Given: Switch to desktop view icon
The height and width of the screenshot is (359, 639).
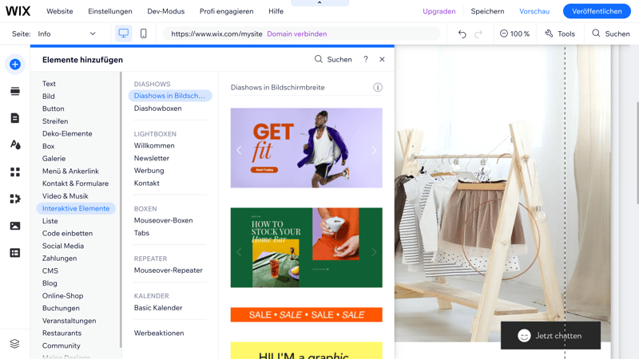Looking at the screenshot, I should click(124, 34).
